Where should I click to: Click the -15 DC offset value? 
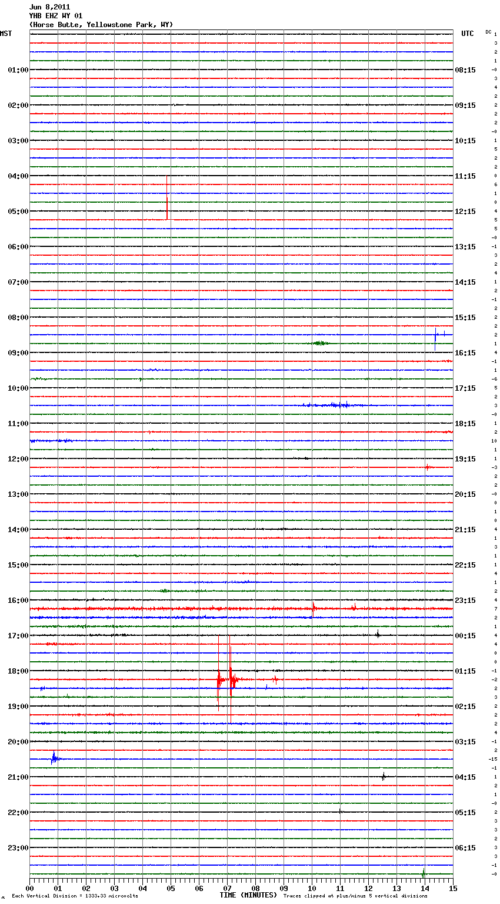(493, 759)
